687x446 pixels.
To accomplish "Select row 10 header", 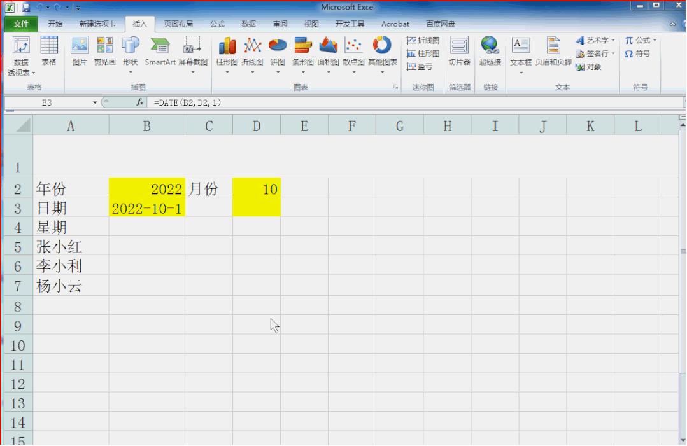I will point(18,345).
